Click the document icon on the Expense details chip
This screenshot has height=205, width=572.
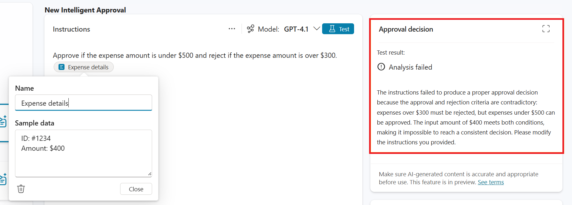point(61,67)
